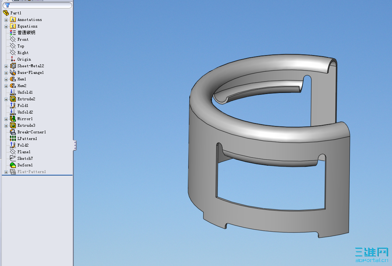
Task: Expand the Extrude2 node
Action: coord(6,99)
